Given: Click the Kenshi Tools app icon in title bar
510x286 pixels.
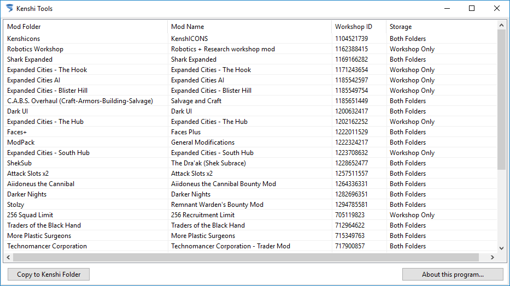Looking at the screenshot, I should tap(10, 8).
